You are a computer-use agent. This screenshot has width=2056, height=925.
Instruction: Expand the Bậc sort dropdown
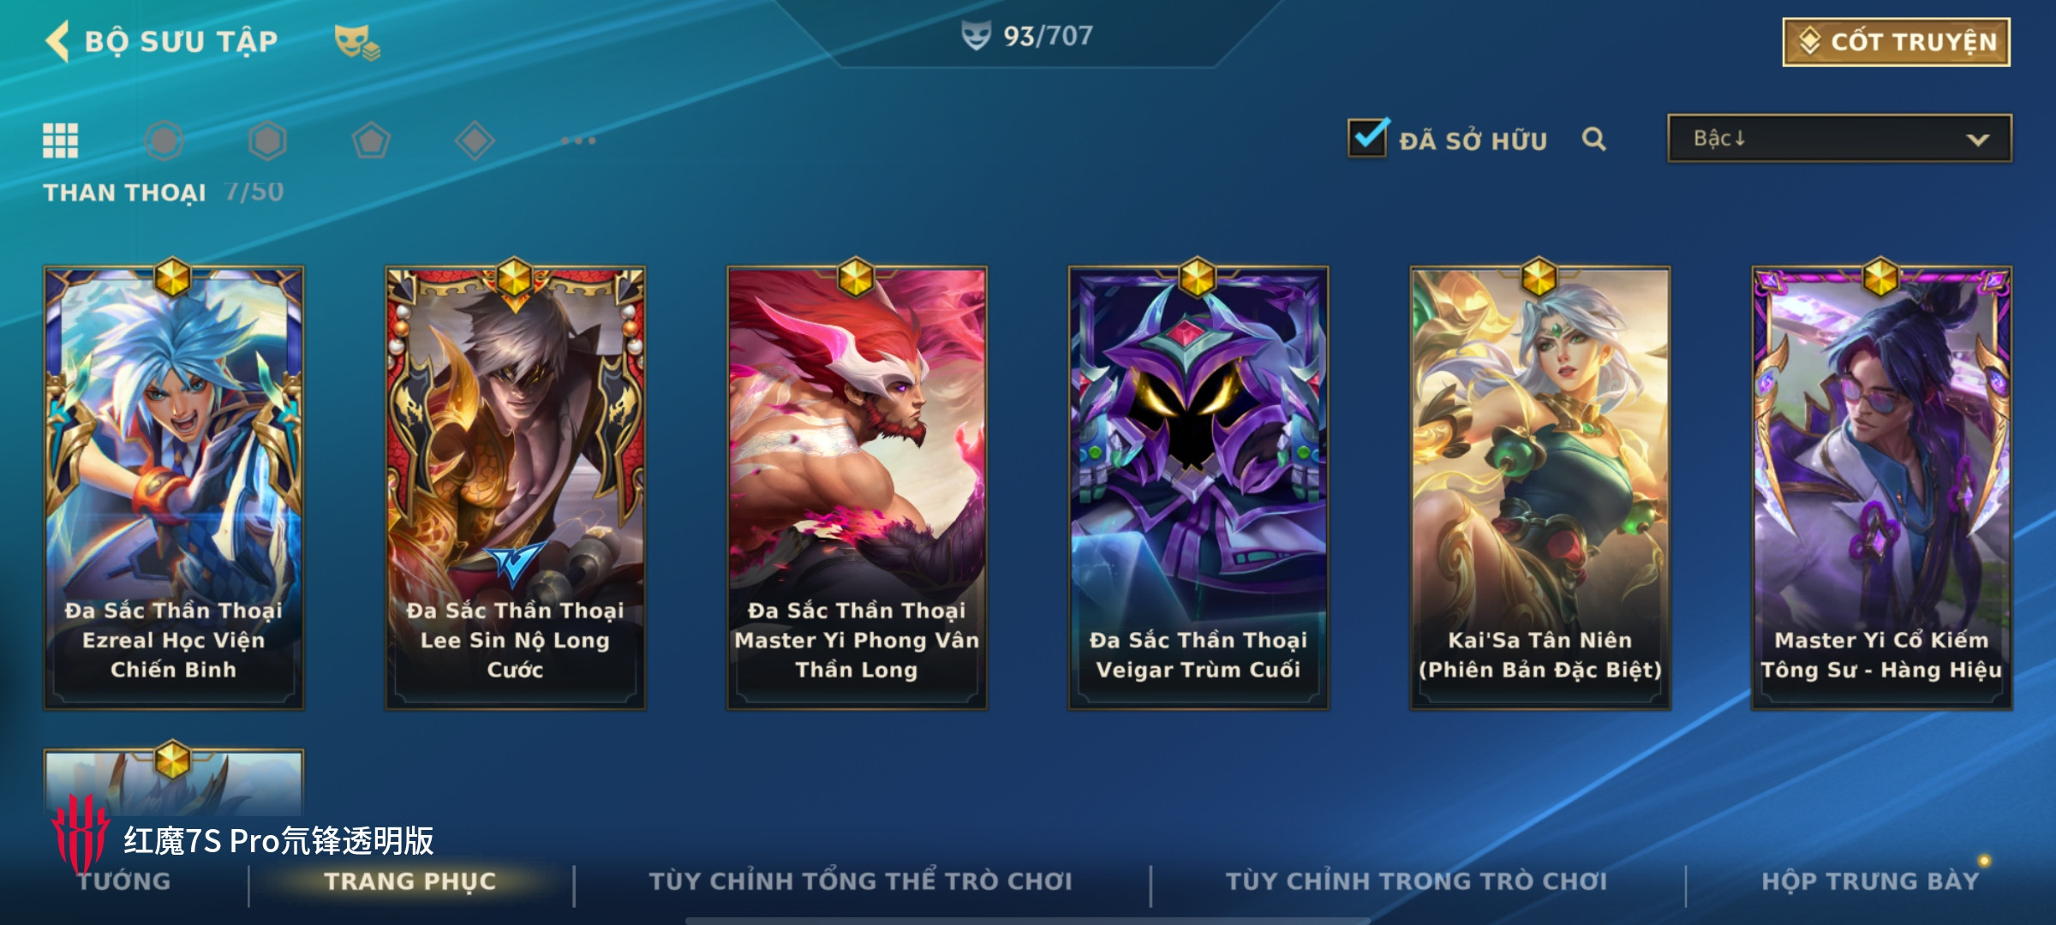[1839, 139]
